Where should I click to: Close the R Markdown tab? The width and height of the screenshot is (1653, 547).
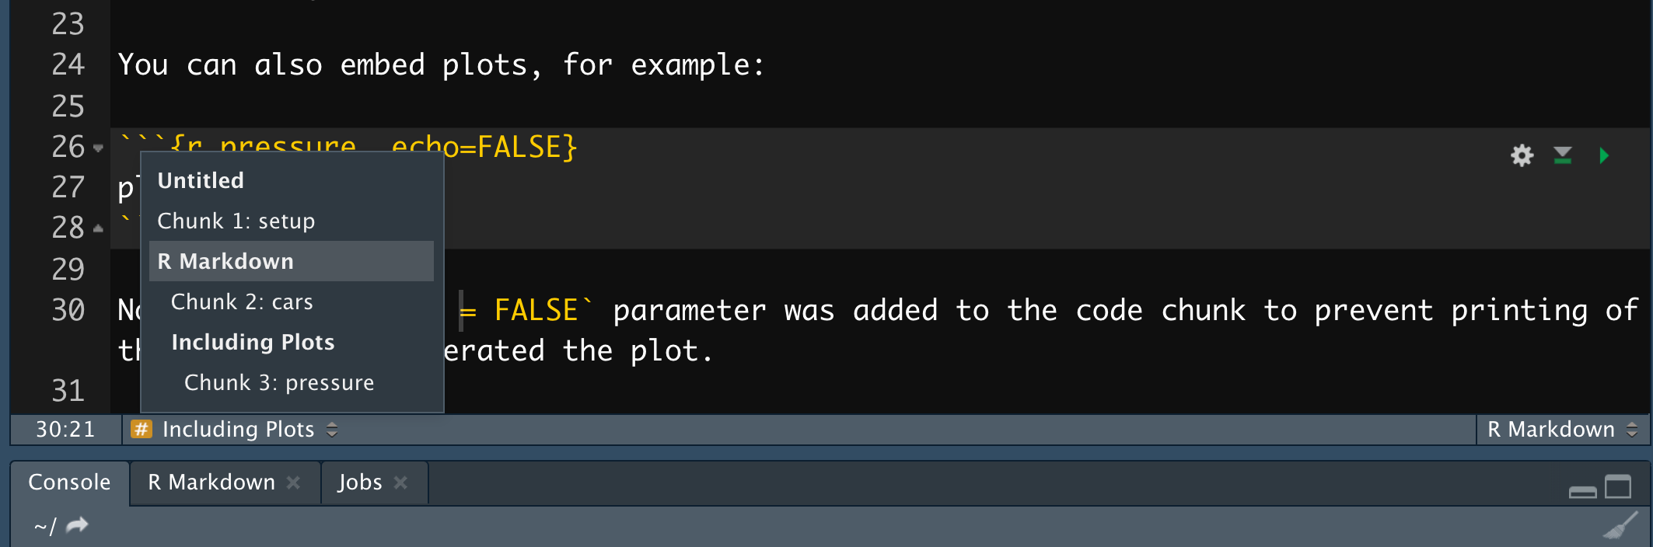point(293,483)
